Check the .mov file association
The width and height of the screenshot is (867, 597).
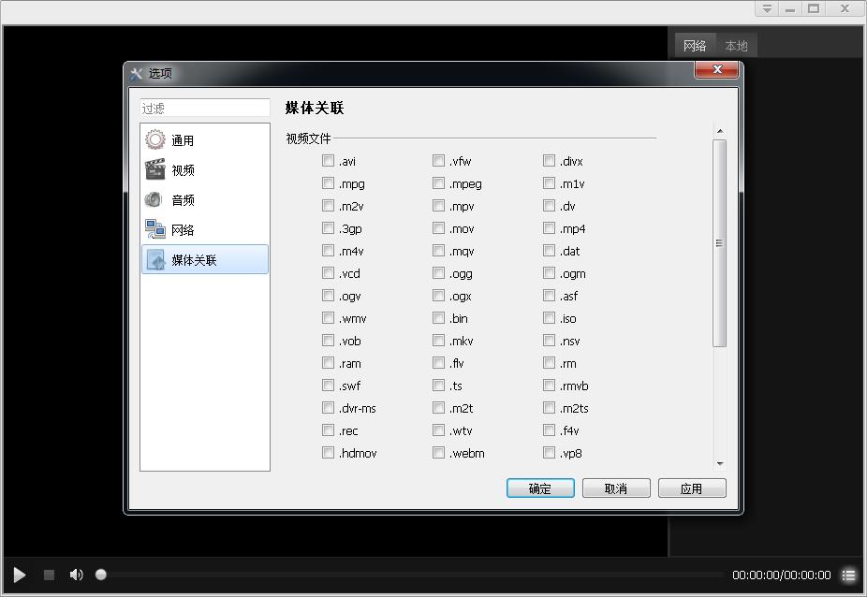(x=438, y=227)
